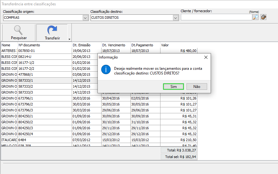The width and height of the screenshot is (278, 174).
Task: Click the Cliente / fornecedor input field
Action: 217,17
